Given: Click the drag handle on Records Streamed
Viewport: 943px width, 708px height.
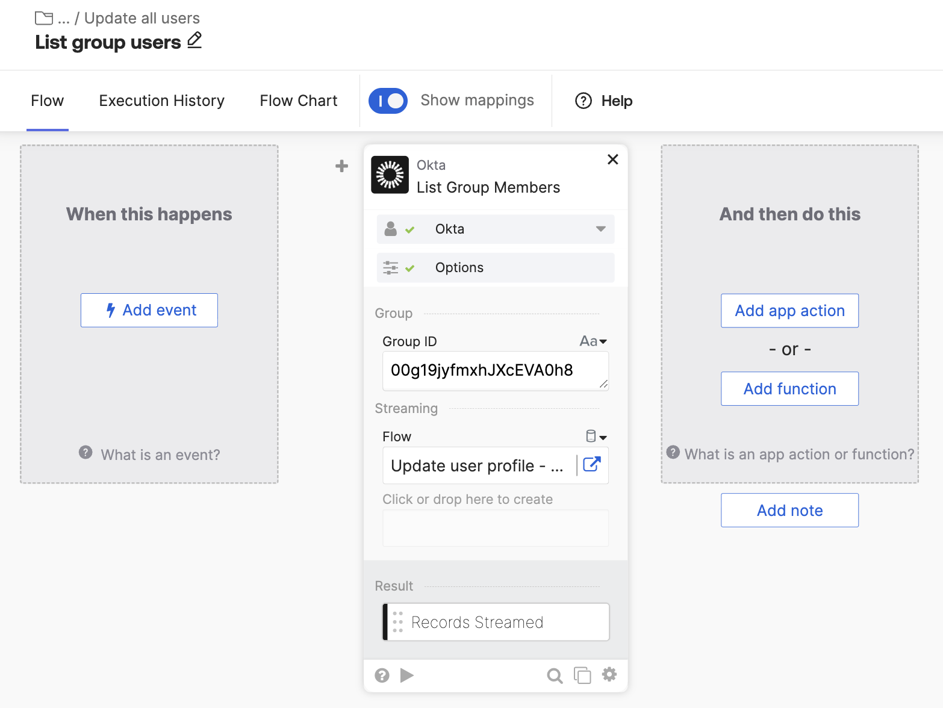Looking at the screenshot, I should (397, 622).
